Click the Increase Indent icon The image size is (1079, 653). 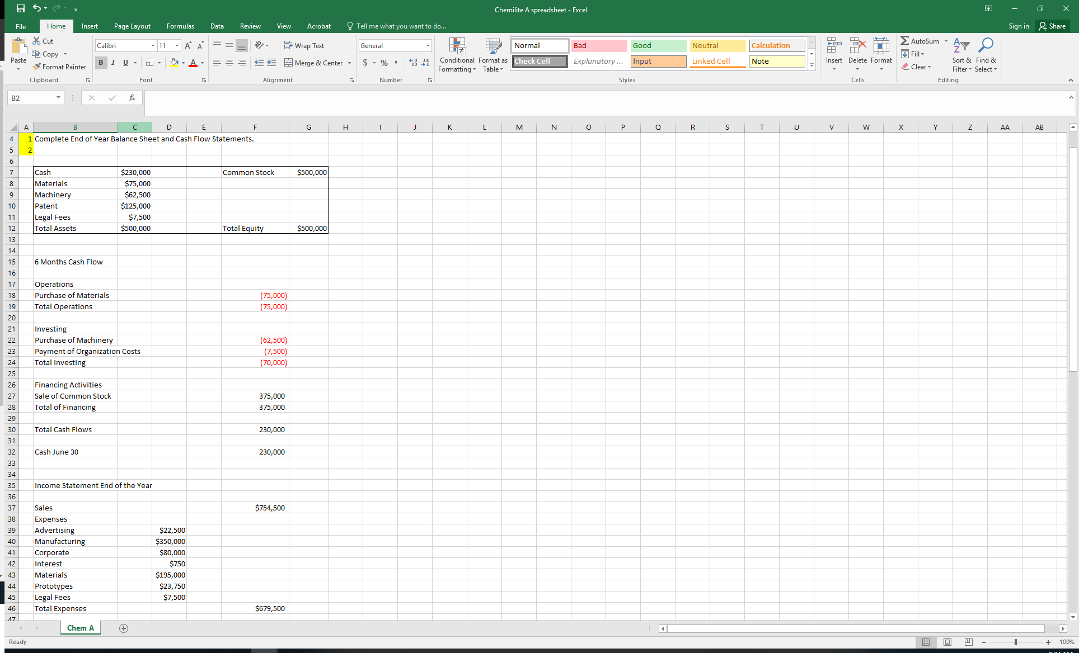click(x=271, y=63)
